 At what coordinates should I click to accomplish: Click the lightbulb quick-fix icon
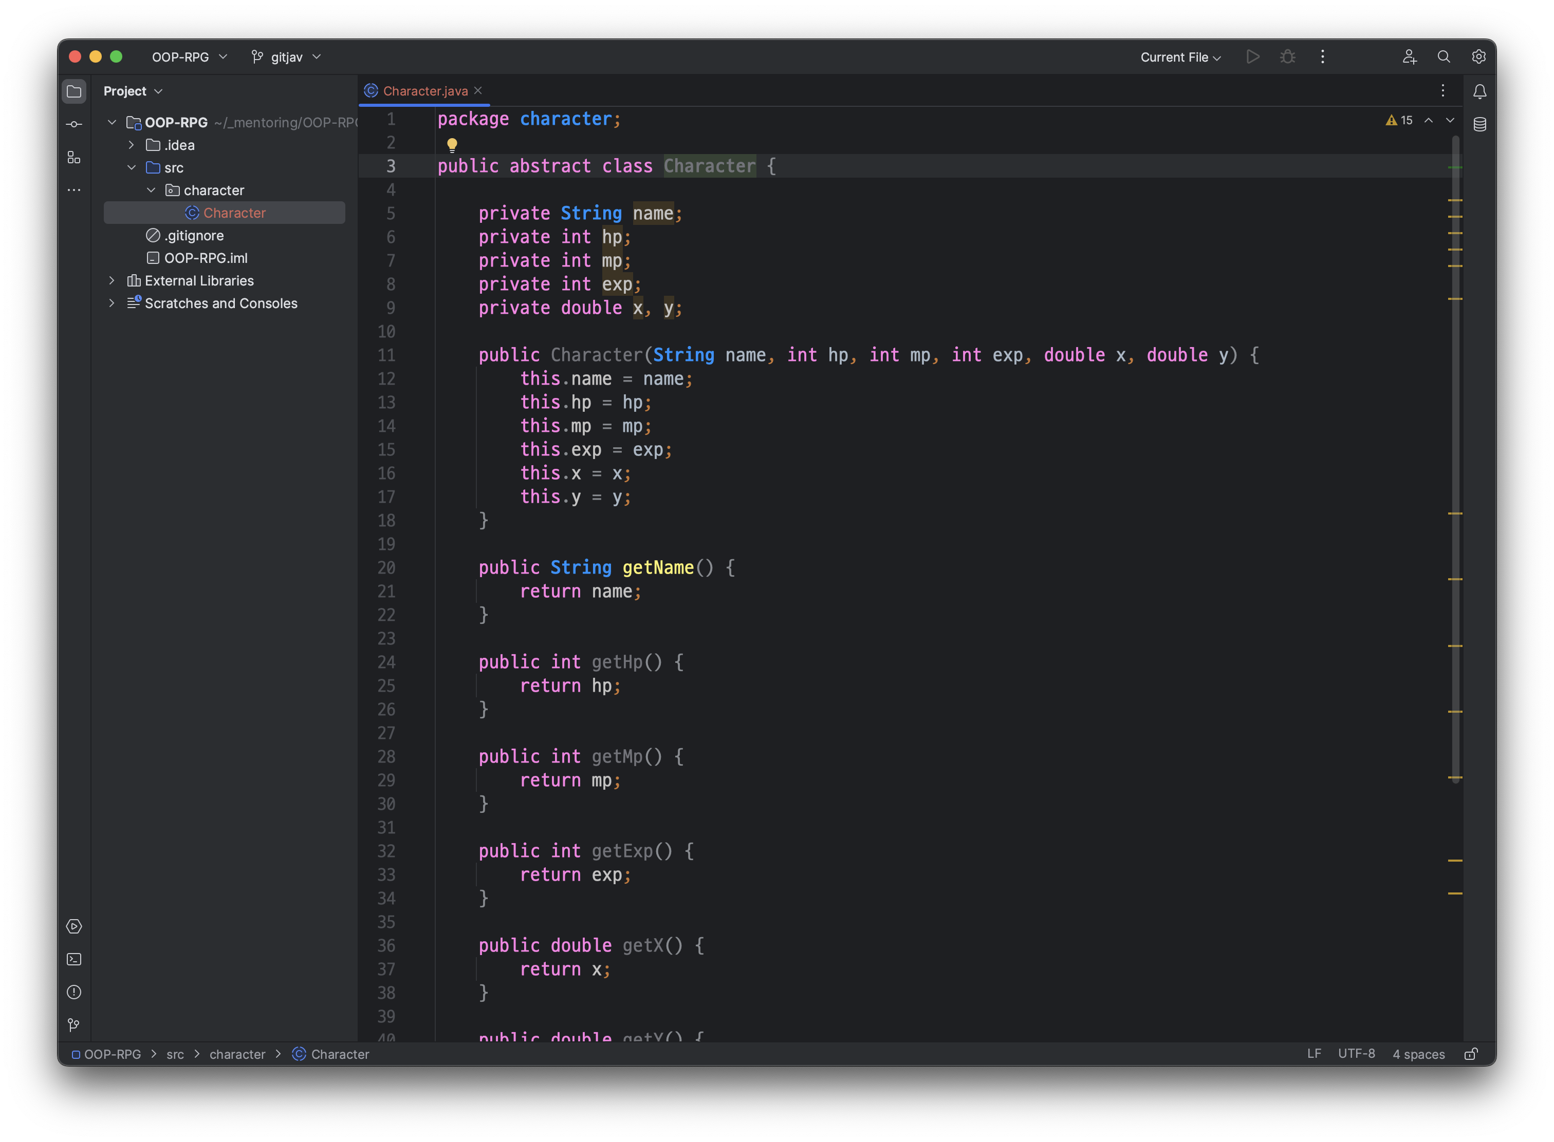[x=452, y=144]
